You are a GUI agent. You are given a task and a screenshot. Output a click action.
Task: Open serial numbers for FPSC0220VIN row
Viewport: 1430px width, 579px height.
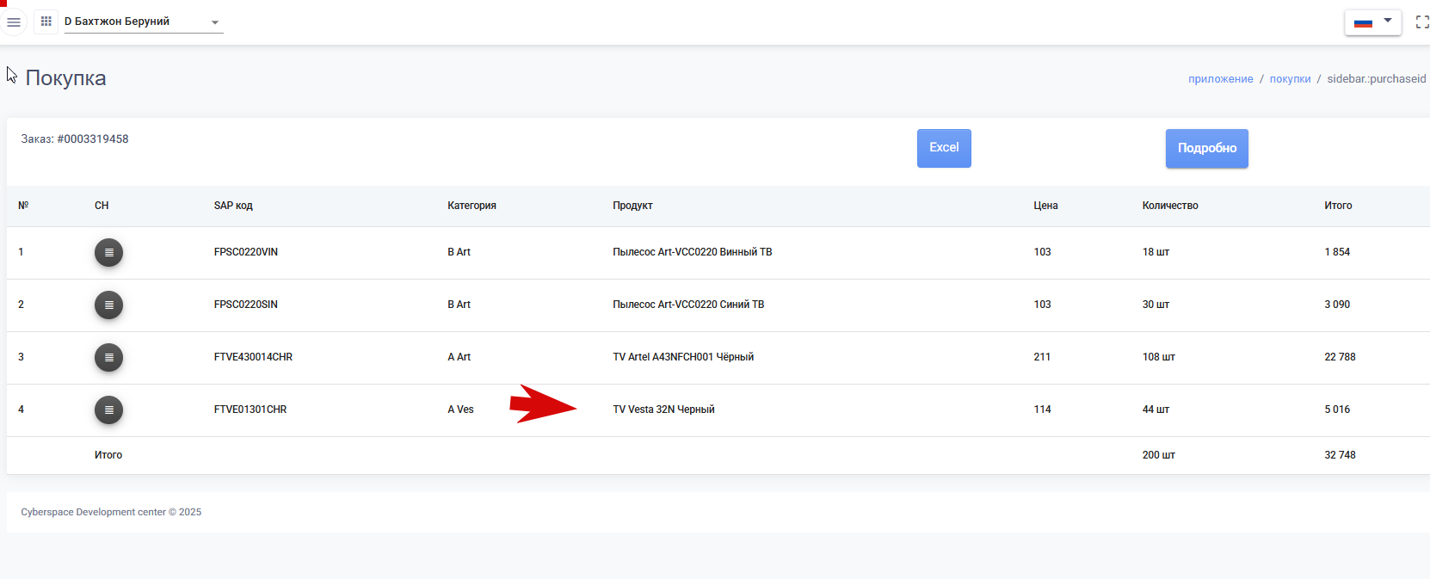pos(108,253)
